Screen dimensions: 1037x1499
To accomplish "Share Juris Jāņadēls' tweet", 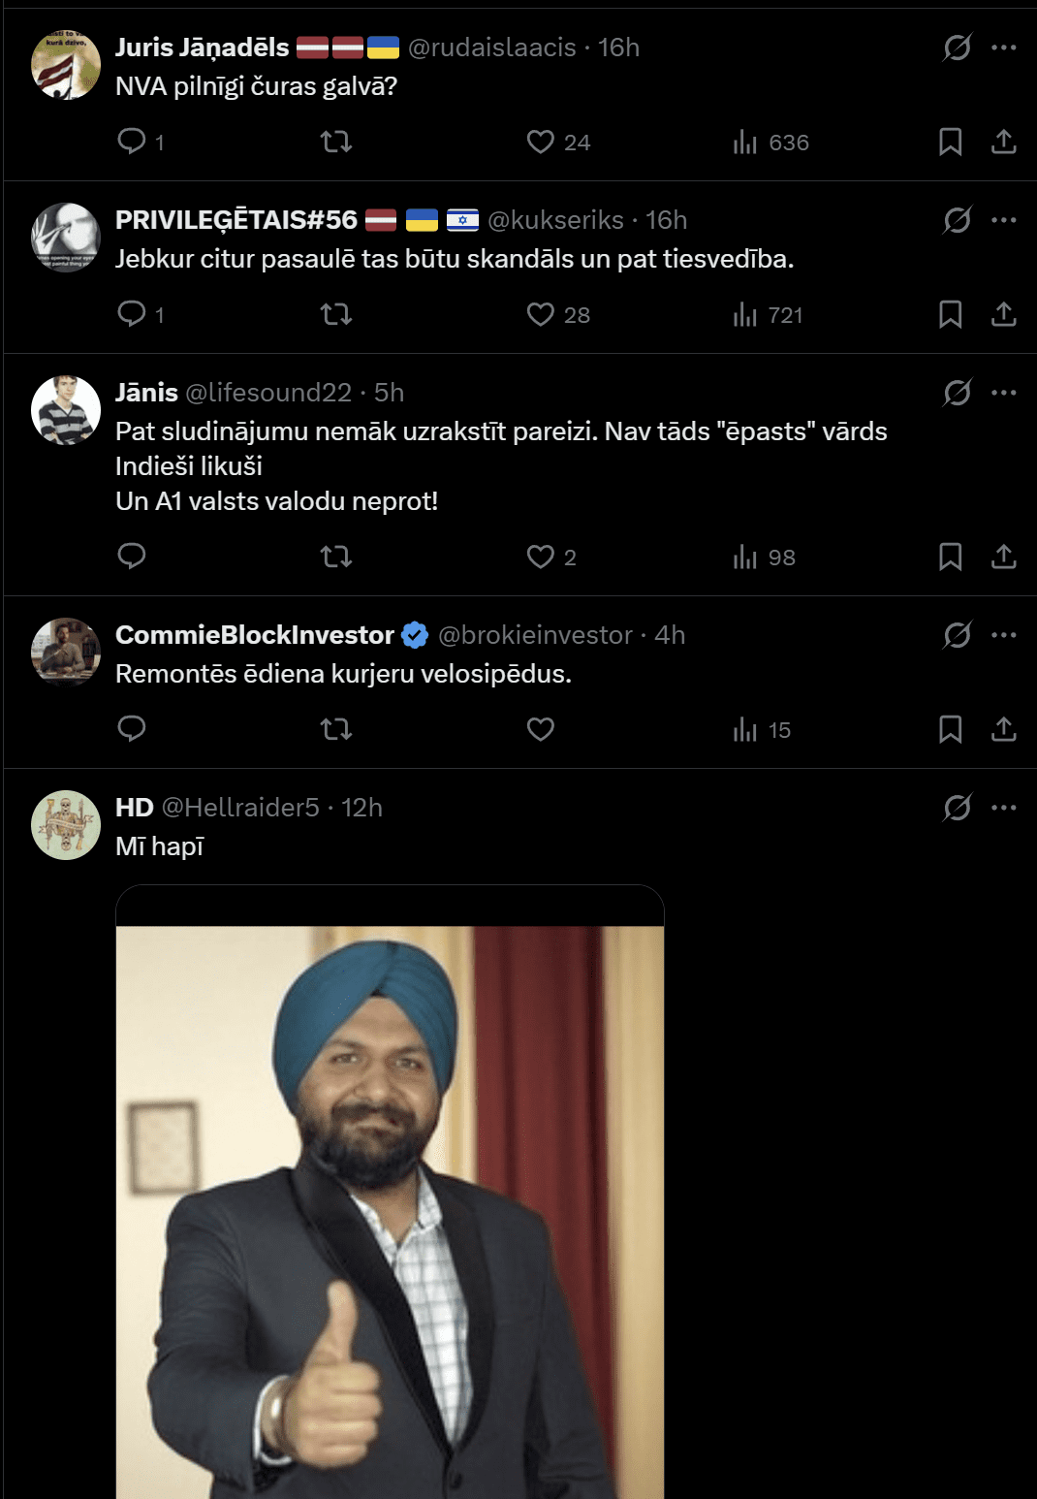I will (1004, 142).
